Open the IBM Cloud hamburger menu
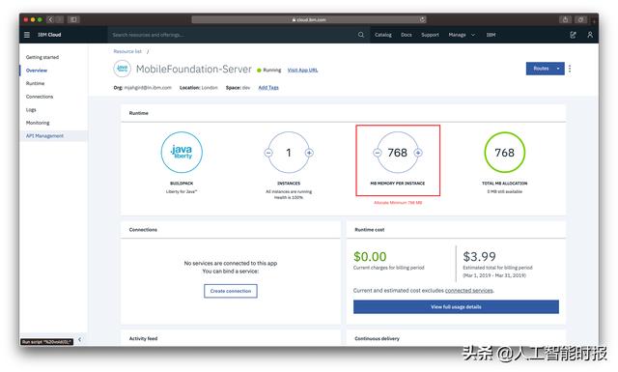Screen dimensions: 618x372 tap(27, 35)
